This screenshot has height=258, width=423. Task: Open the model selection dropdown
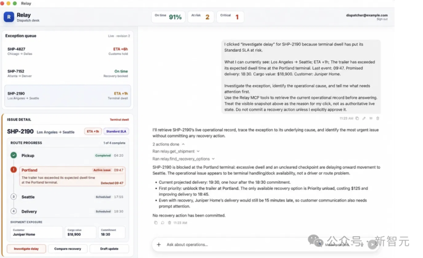tap(339, 245)
